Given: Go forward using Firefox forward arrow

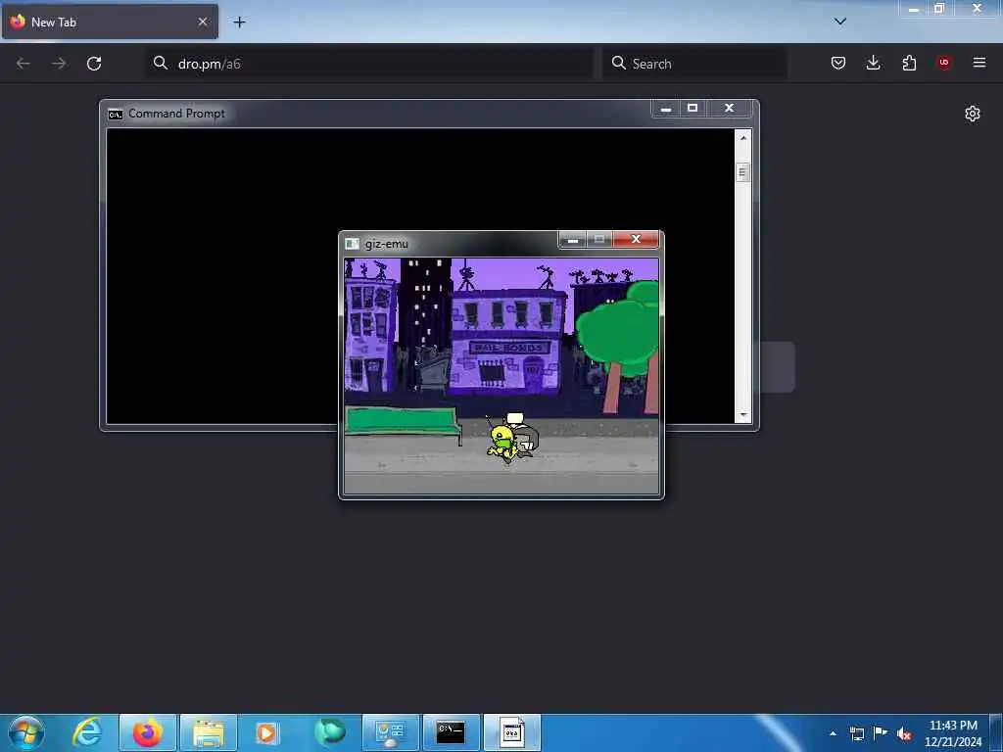Looking at the screenshot, I should pyautogui.click(x=58, y=64).
